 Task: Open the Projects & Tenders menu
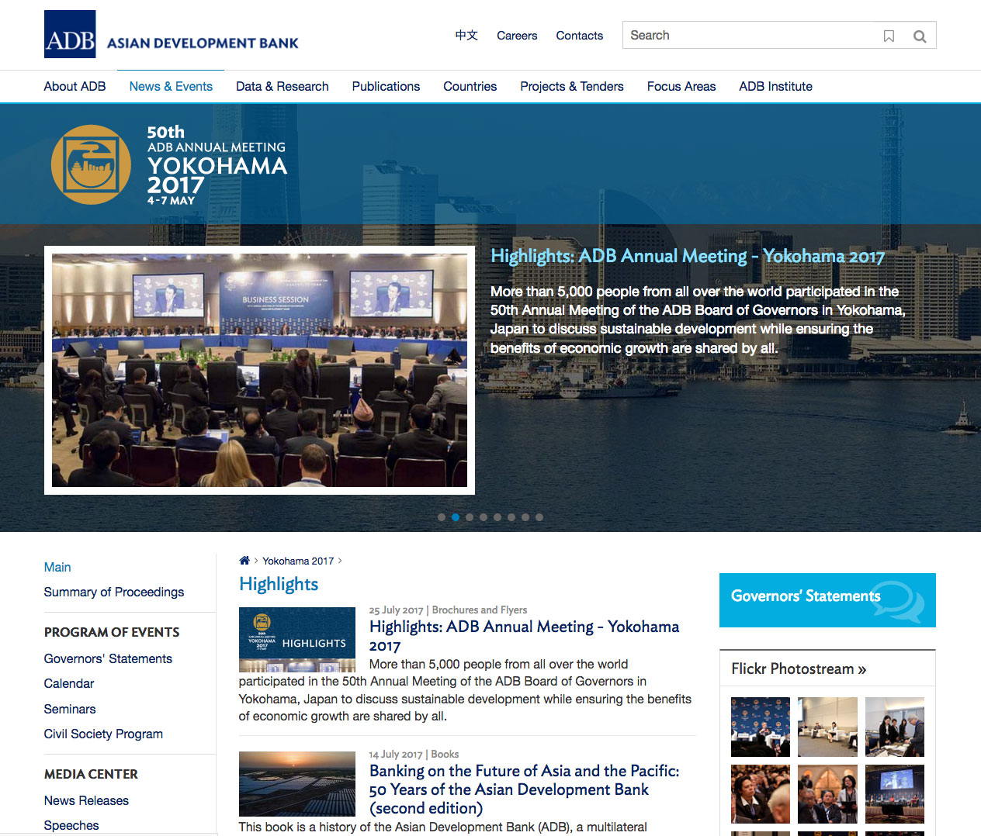(571, 86)
